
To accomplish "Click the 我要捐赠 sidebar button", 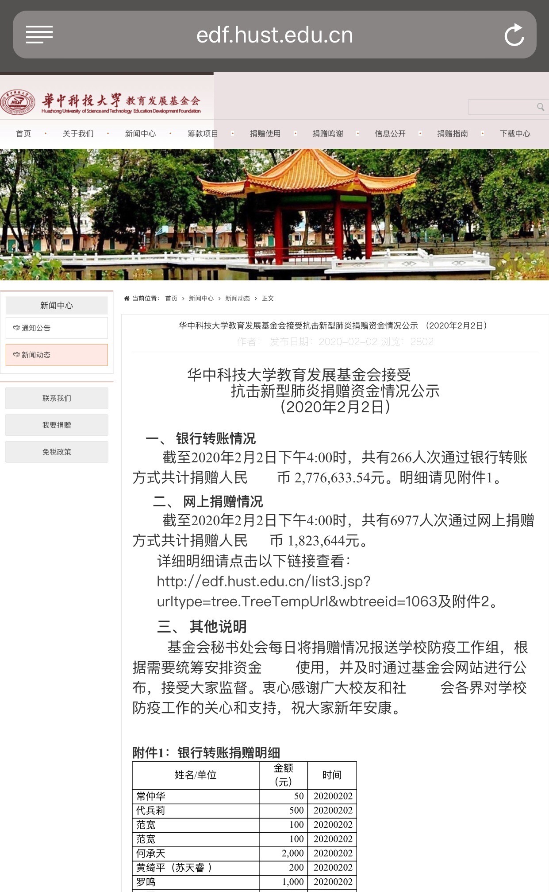I will point(57,425).
